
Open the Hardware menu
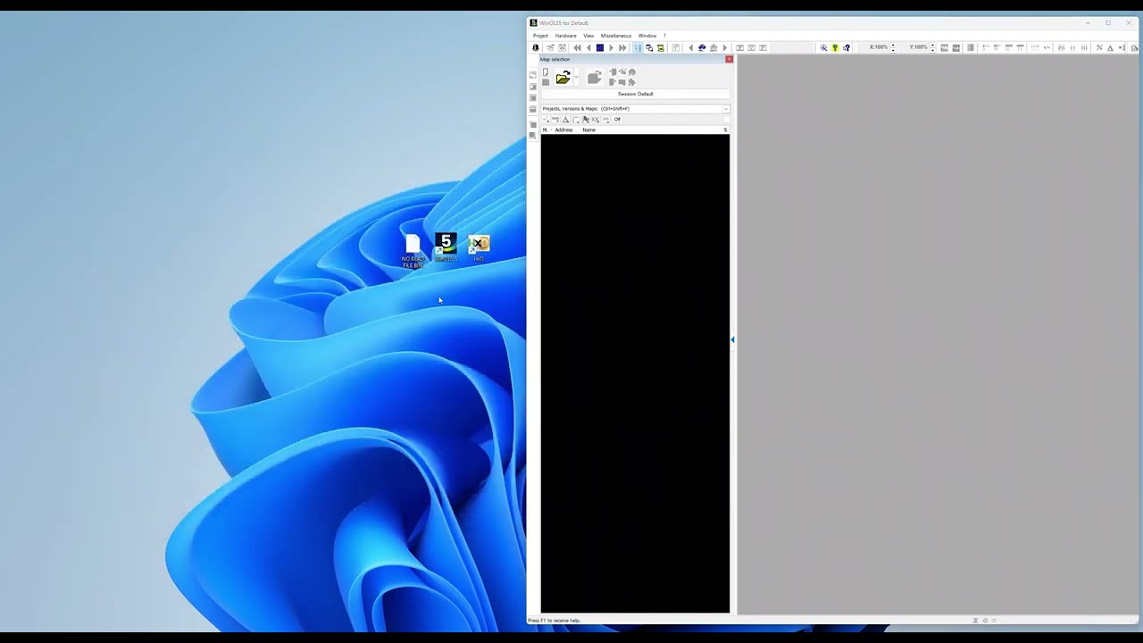click(566, 36)
